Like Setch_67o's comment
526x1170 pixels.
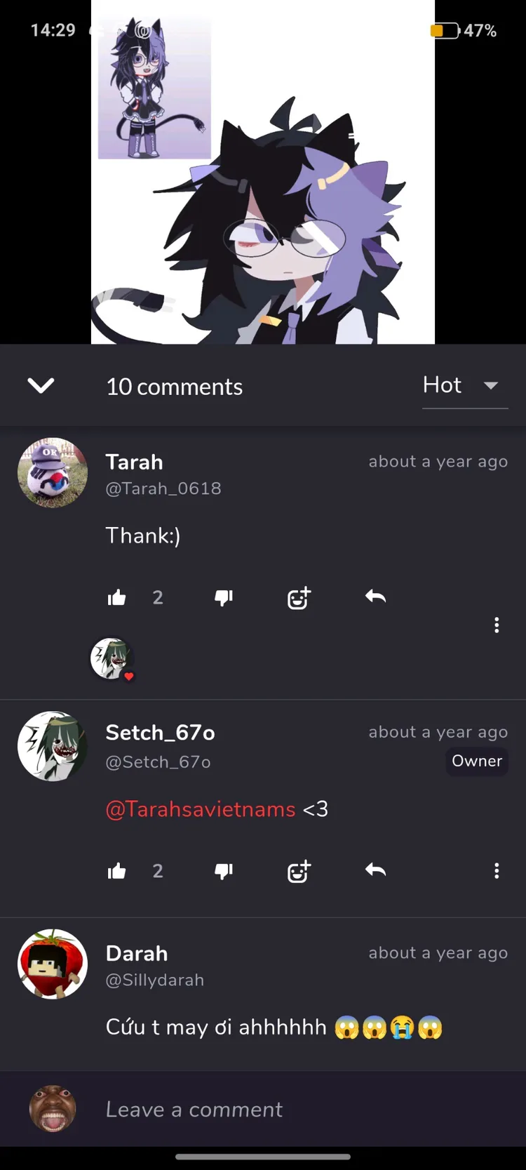pyautogui.click(x=117, y=871)
